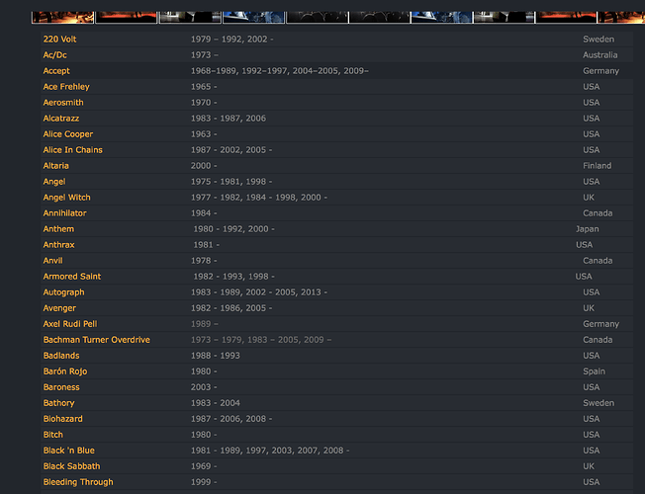Open the Ac/Dc band page
Image resolution: width=645 pixels, height=494 pixels.
[x=54, y=55]
